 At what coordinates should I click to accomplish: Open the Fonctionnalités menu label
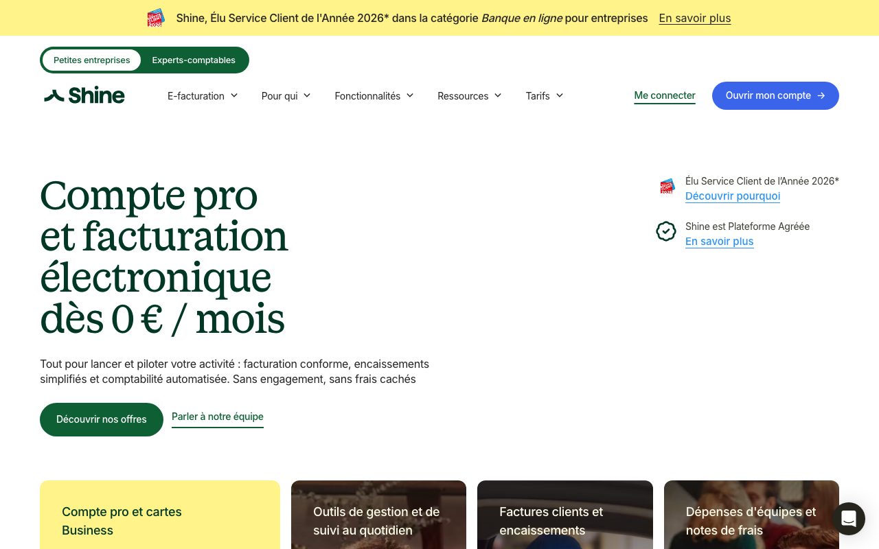pyautogui.click(x=367, y=96)
